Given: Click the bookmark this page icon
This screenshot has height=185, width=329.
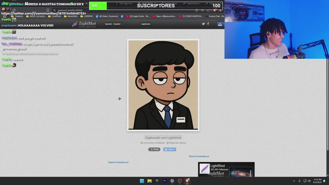Looking at the screenshot, I should click(48, 10).
